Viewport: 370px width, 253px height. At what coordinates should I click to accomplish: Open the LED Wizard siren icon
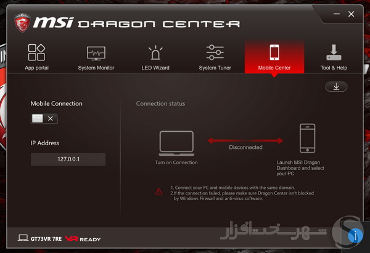155,52
